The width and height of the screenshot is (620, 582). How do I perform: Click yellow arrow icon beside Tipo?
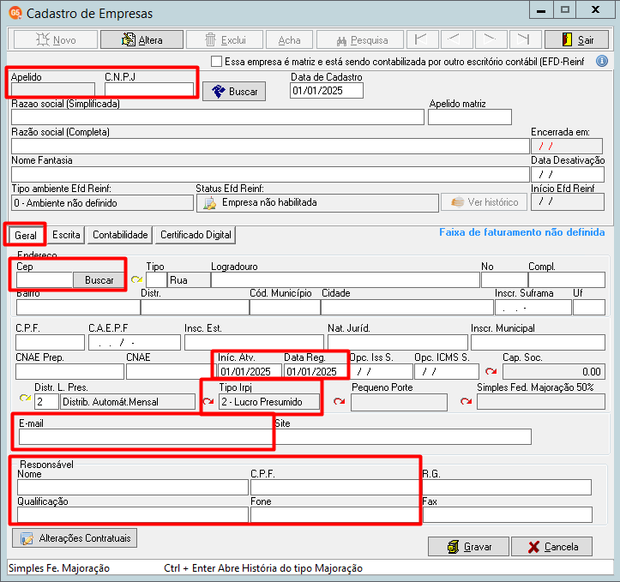tap(137, 279)
